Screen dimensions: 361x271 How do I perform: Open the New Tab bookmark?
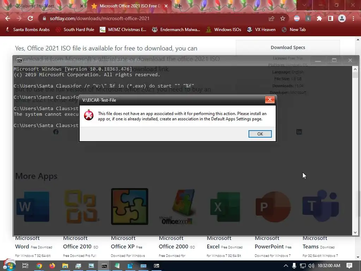coord(294,30)
